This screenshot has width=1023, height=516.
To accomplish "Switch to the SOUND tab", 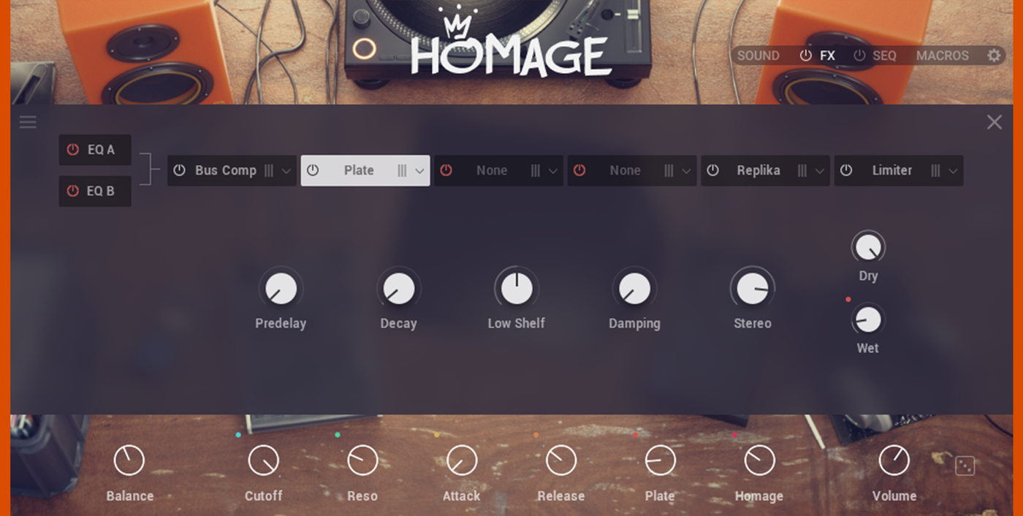I will point(758,56).
